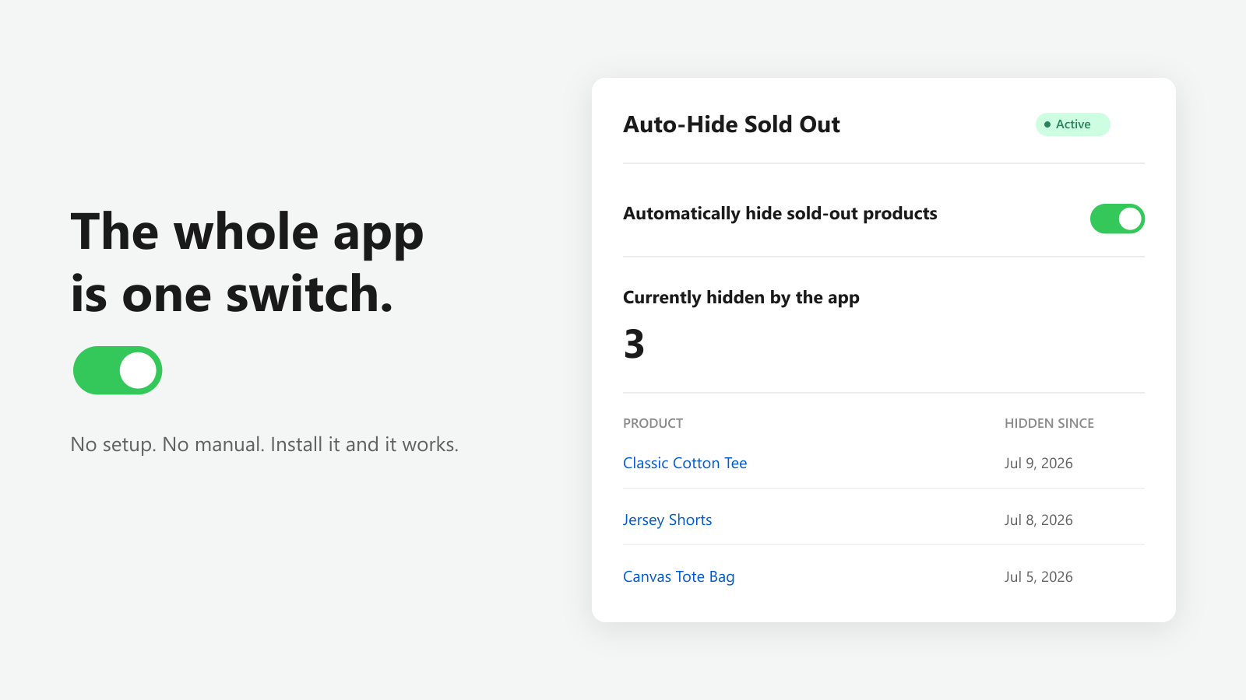Toggle the large green switch under the headline

click(x=118, y=370)
